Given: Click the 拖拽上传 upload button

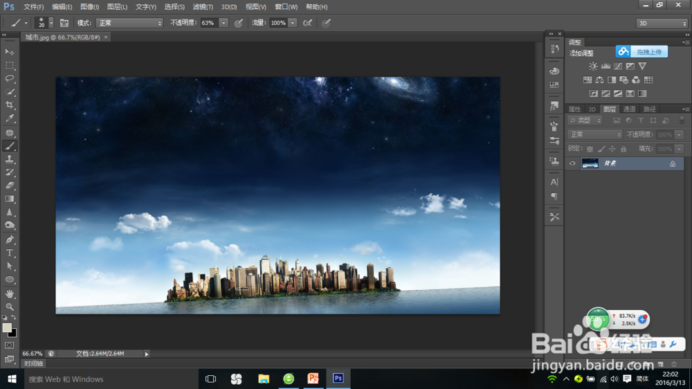Looking at the screenshot, I should pos(641,52).
